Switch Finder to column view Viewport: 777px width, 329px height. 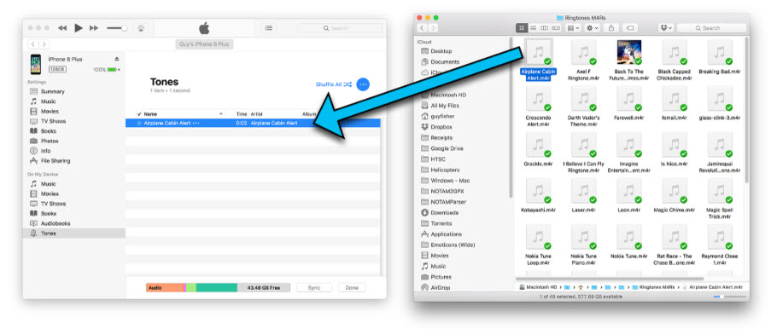545,28
